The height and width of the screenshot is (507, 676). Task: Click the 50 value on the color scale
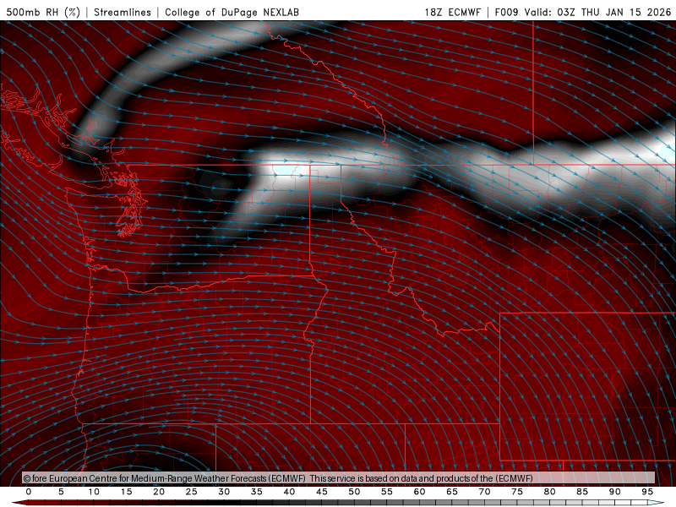coord(354,492)
